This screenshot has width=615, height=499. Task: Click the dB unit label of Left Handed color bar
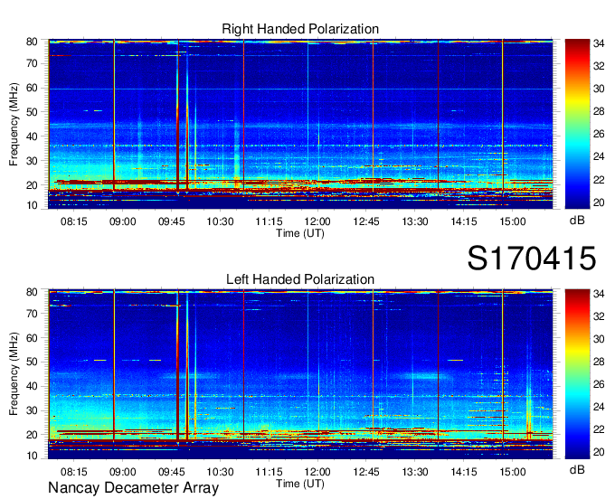pos(577,469)
